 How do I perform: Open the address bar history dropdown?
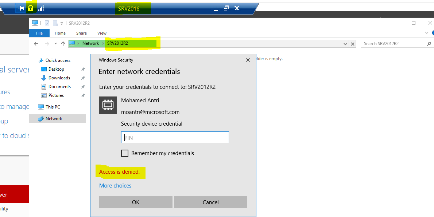(x=345, y=44)
